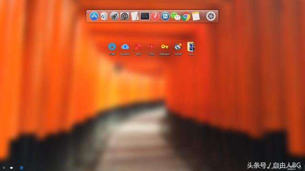The image size is (305, 171).
Task: Open the 12306 desktop shortcut
Action: click(x=112, y=48)
